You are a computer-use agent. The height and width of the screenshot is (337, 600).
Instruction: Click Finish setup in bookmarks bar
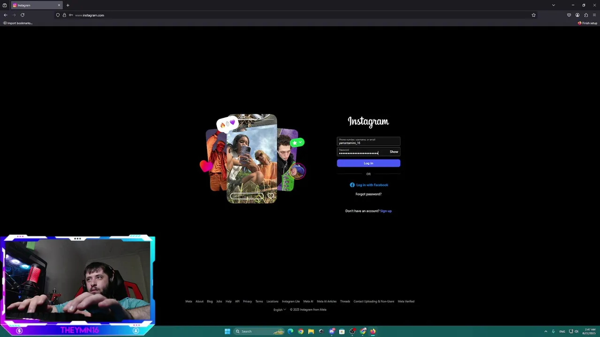588,23
